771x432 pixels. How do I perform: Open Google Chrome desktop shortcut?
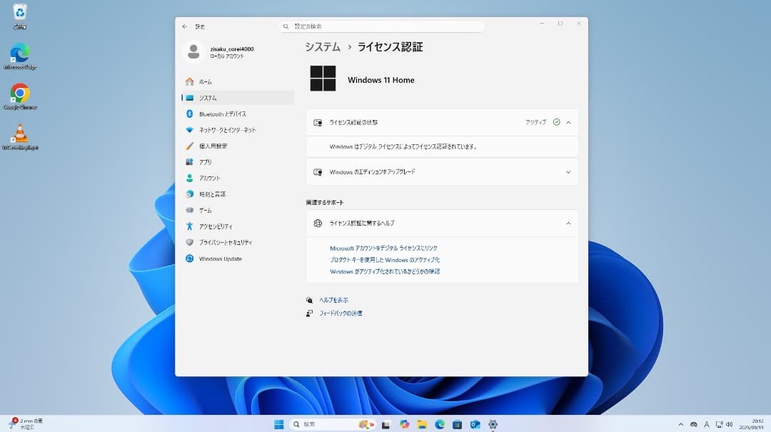tap(20, 96)
